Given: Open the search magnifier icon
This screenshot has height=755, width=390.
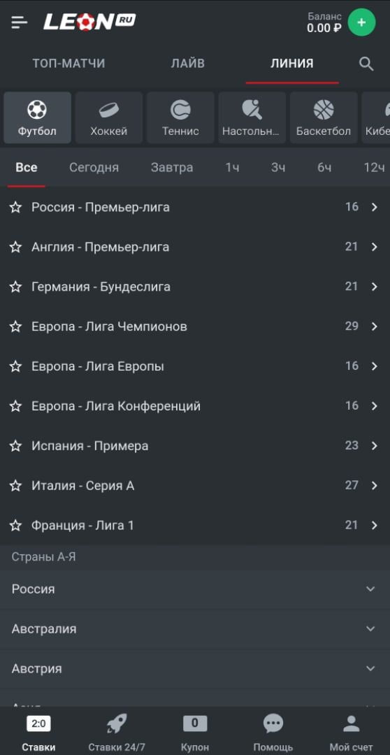Looking at the screenshot, I should (x=366, y=64).
